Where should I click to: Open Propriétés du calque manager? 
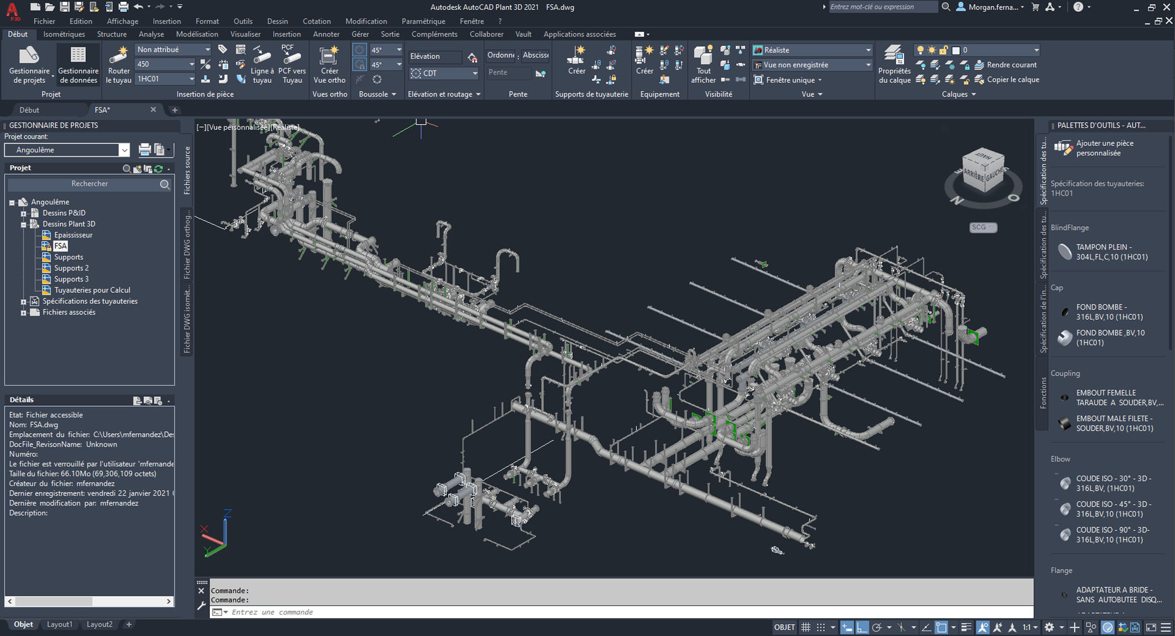point(894,65)
